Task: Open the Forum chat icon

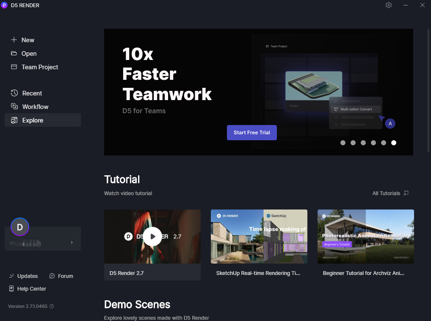Action: click(x=52, y=276)
